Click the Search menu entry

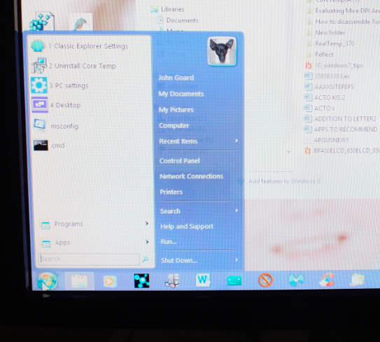pyautogui.click(x=170, y=211)
